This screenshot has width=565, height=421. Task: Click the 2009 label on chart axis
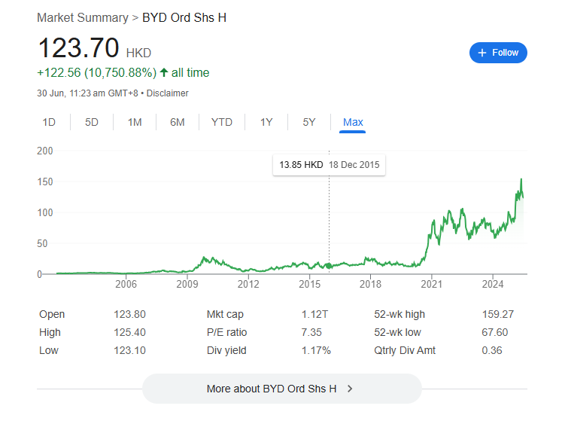tap(187, 284)
